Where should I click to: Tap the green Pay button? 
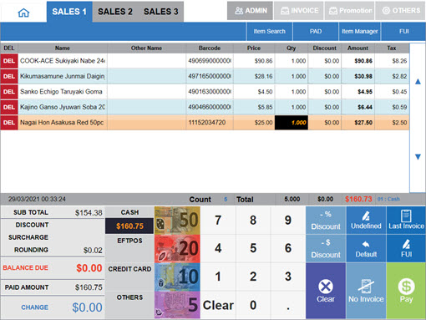(x=406, y=291)
